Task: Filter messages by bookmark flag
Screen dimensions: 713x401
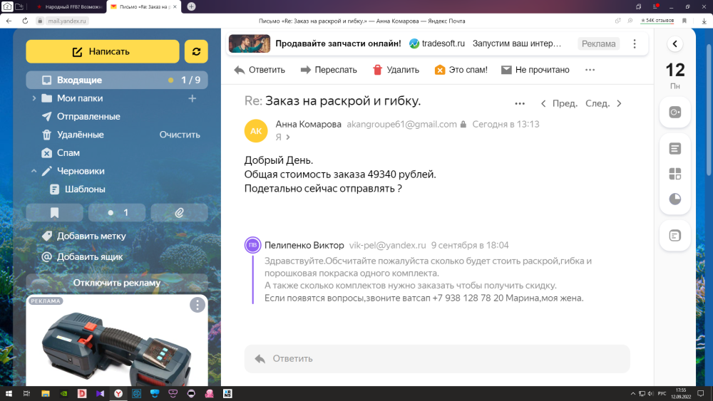Action: pos(55,212)
